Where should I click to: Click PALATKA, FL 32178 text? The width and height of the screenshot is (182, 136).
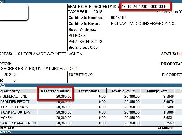[x=85, y=42]
